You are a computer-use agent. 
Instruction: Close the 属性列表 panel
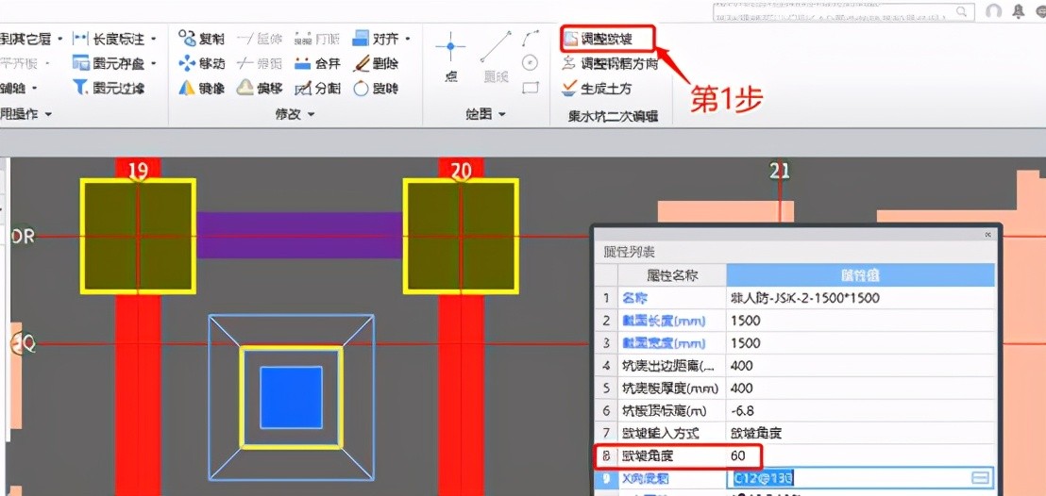pos(988,234)
